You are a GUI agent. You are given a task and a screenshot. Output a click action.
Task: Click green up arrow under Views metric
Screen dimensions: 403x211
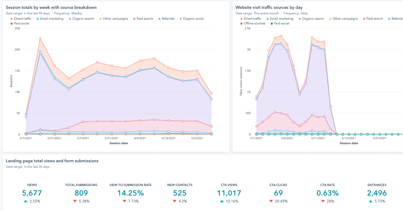click(x=26, y=201)
